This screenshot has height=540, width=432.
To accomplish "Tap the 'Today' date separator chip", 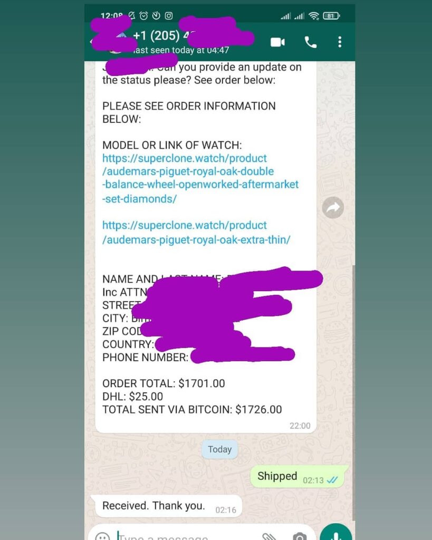I will (x=220, y=449).
